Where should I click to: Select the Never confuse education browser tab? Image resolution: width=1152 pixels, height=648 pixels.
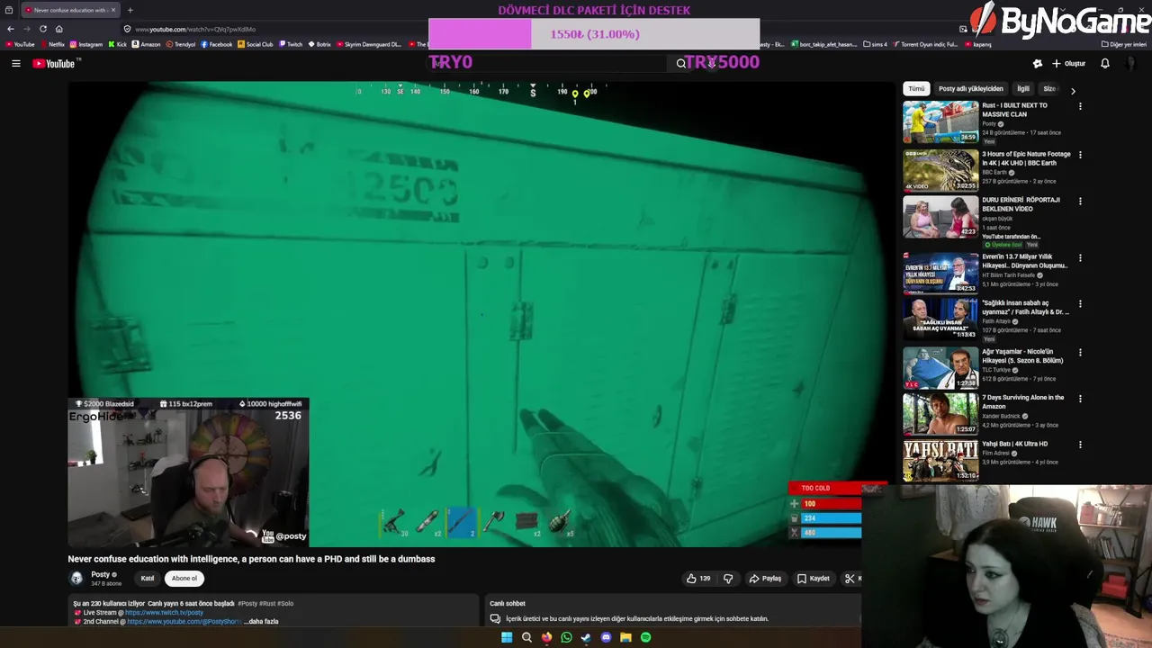click(68, 10)
